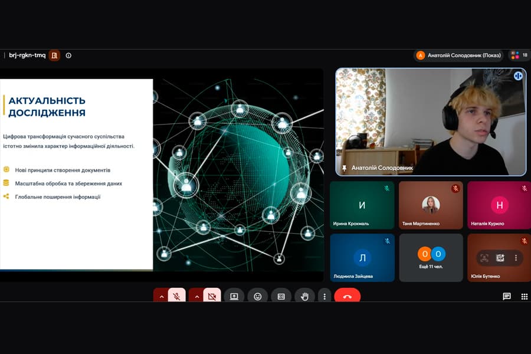
Task: Click the share icon beside 'Глобальне поширення інформації'
Action: coord(6,196)
